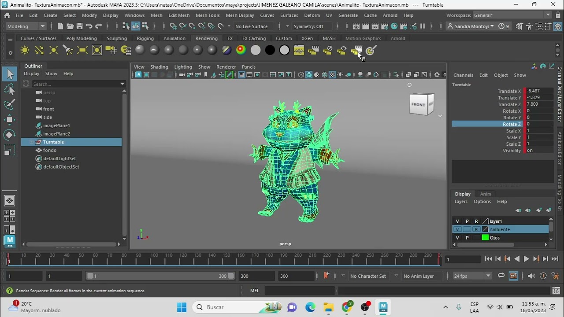Click the Undo arrow icon
This screenshot has width=564, height=317.
coord(89,26)
